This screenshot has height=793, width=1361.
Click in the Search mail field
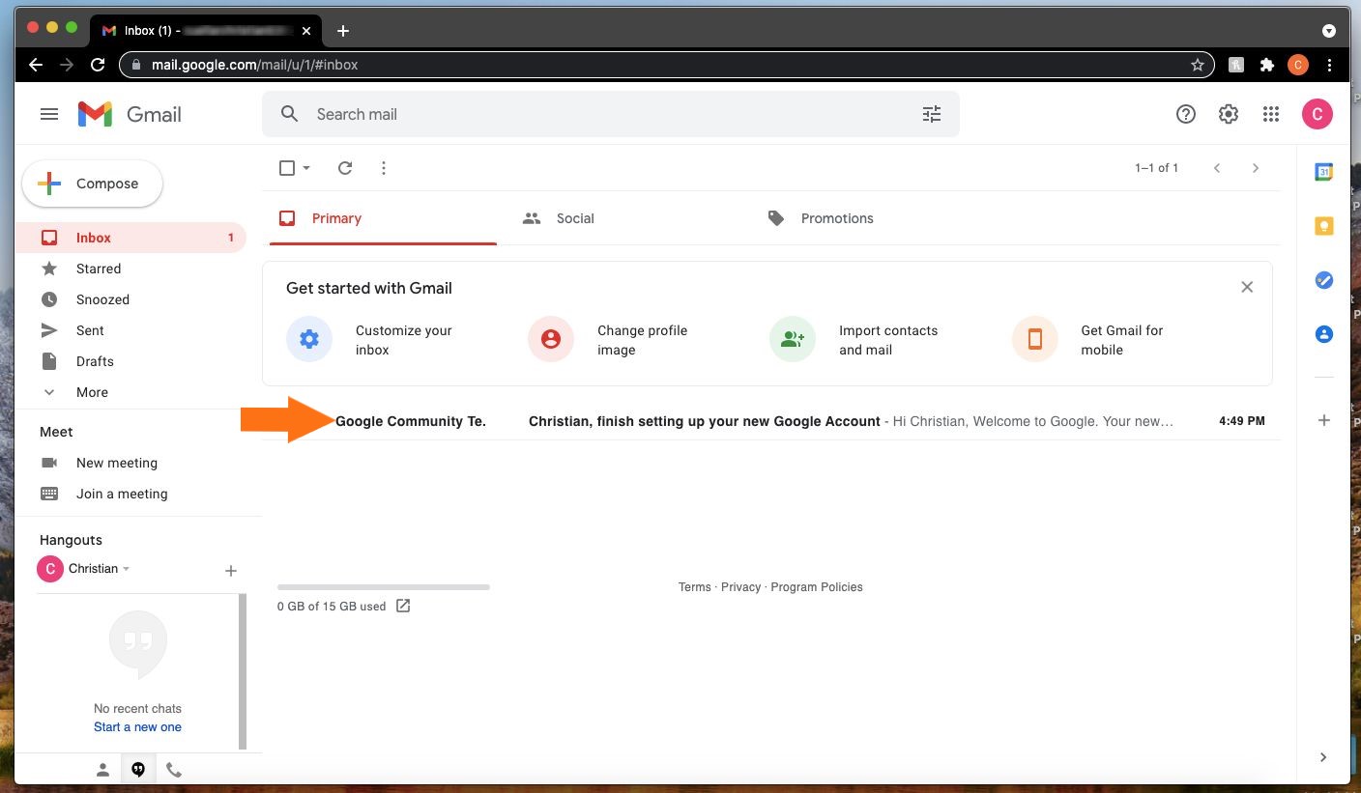click(611, 114)
